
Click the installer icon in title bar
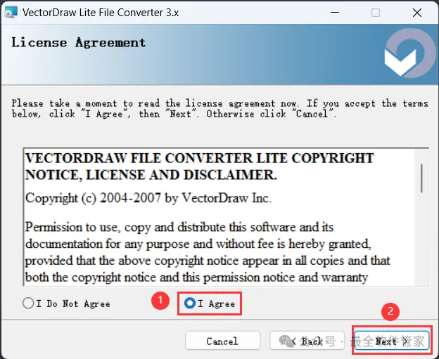click(x=11, y=13)
